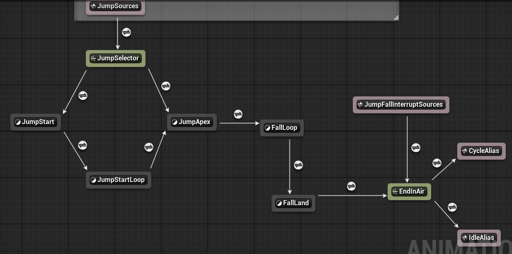Select the JumpStart state node
512x254 pixels.
click(x=36, y=122)
